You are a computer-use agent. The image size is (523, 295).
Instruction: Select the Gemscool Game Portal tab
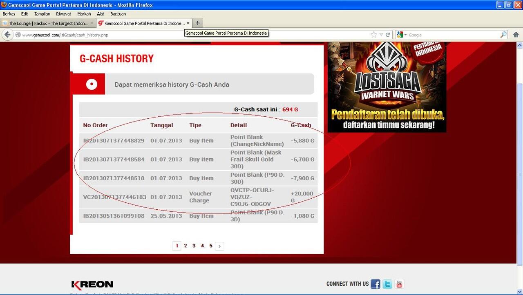pyautogui.click(x=144, y=23)
